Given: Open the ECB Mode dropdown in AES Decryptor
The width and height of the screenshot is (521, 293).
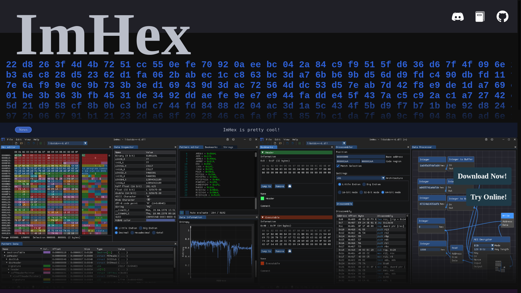Looking at the screenshot, I should (x=484, y=245).
